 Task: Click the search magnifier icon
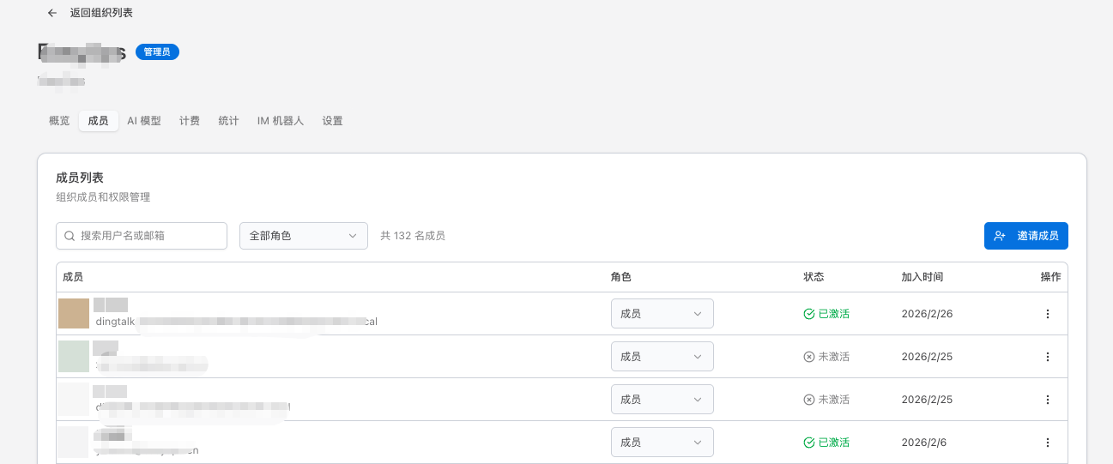pyautogui.click(x=70, y=236)
